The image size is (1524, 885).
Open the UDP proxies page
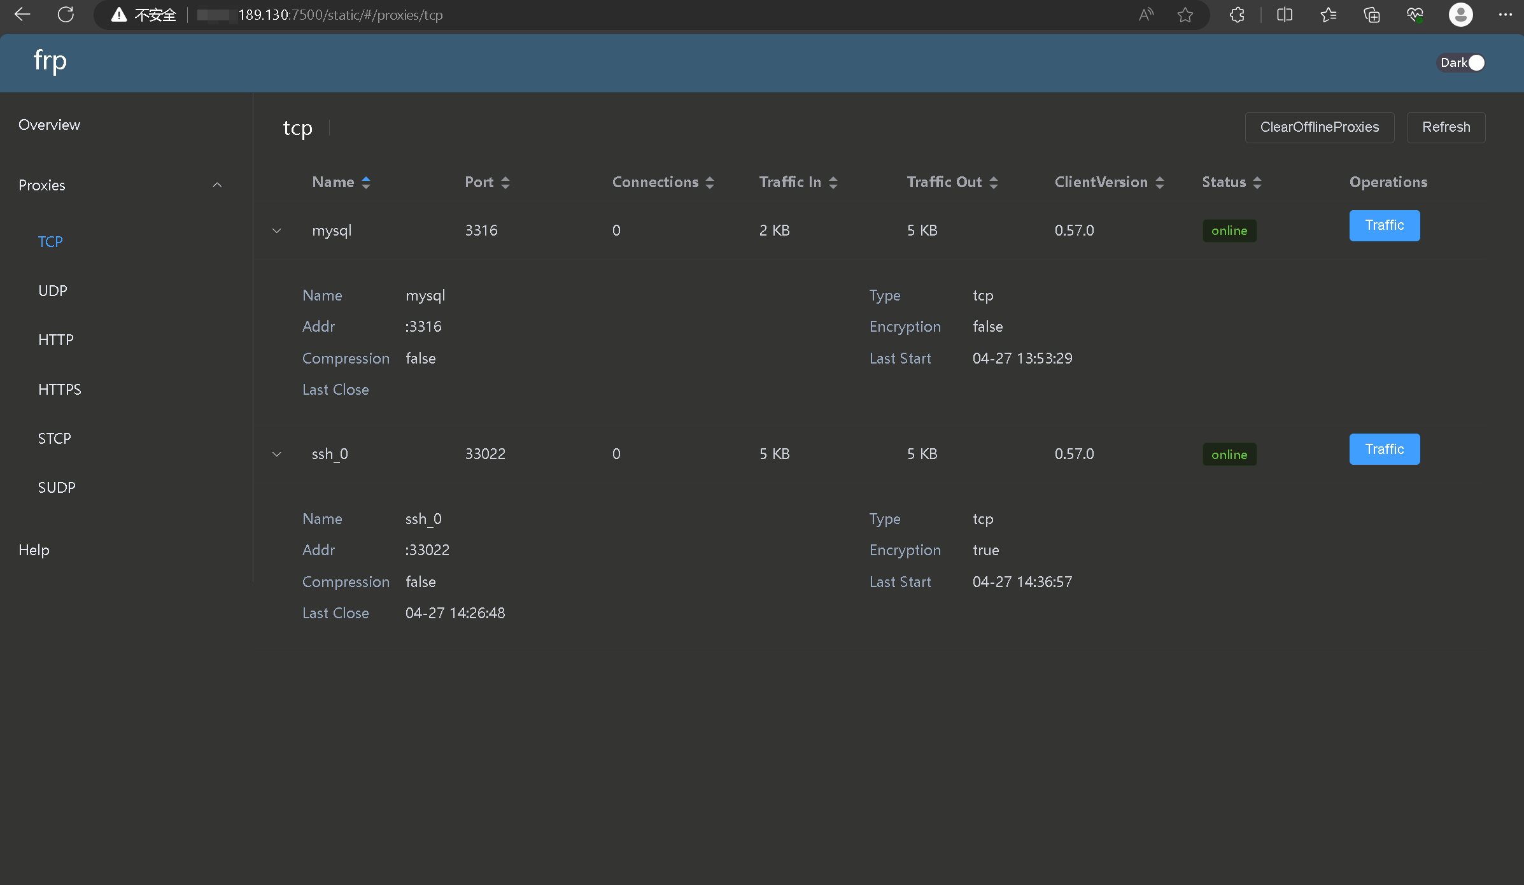52,291
